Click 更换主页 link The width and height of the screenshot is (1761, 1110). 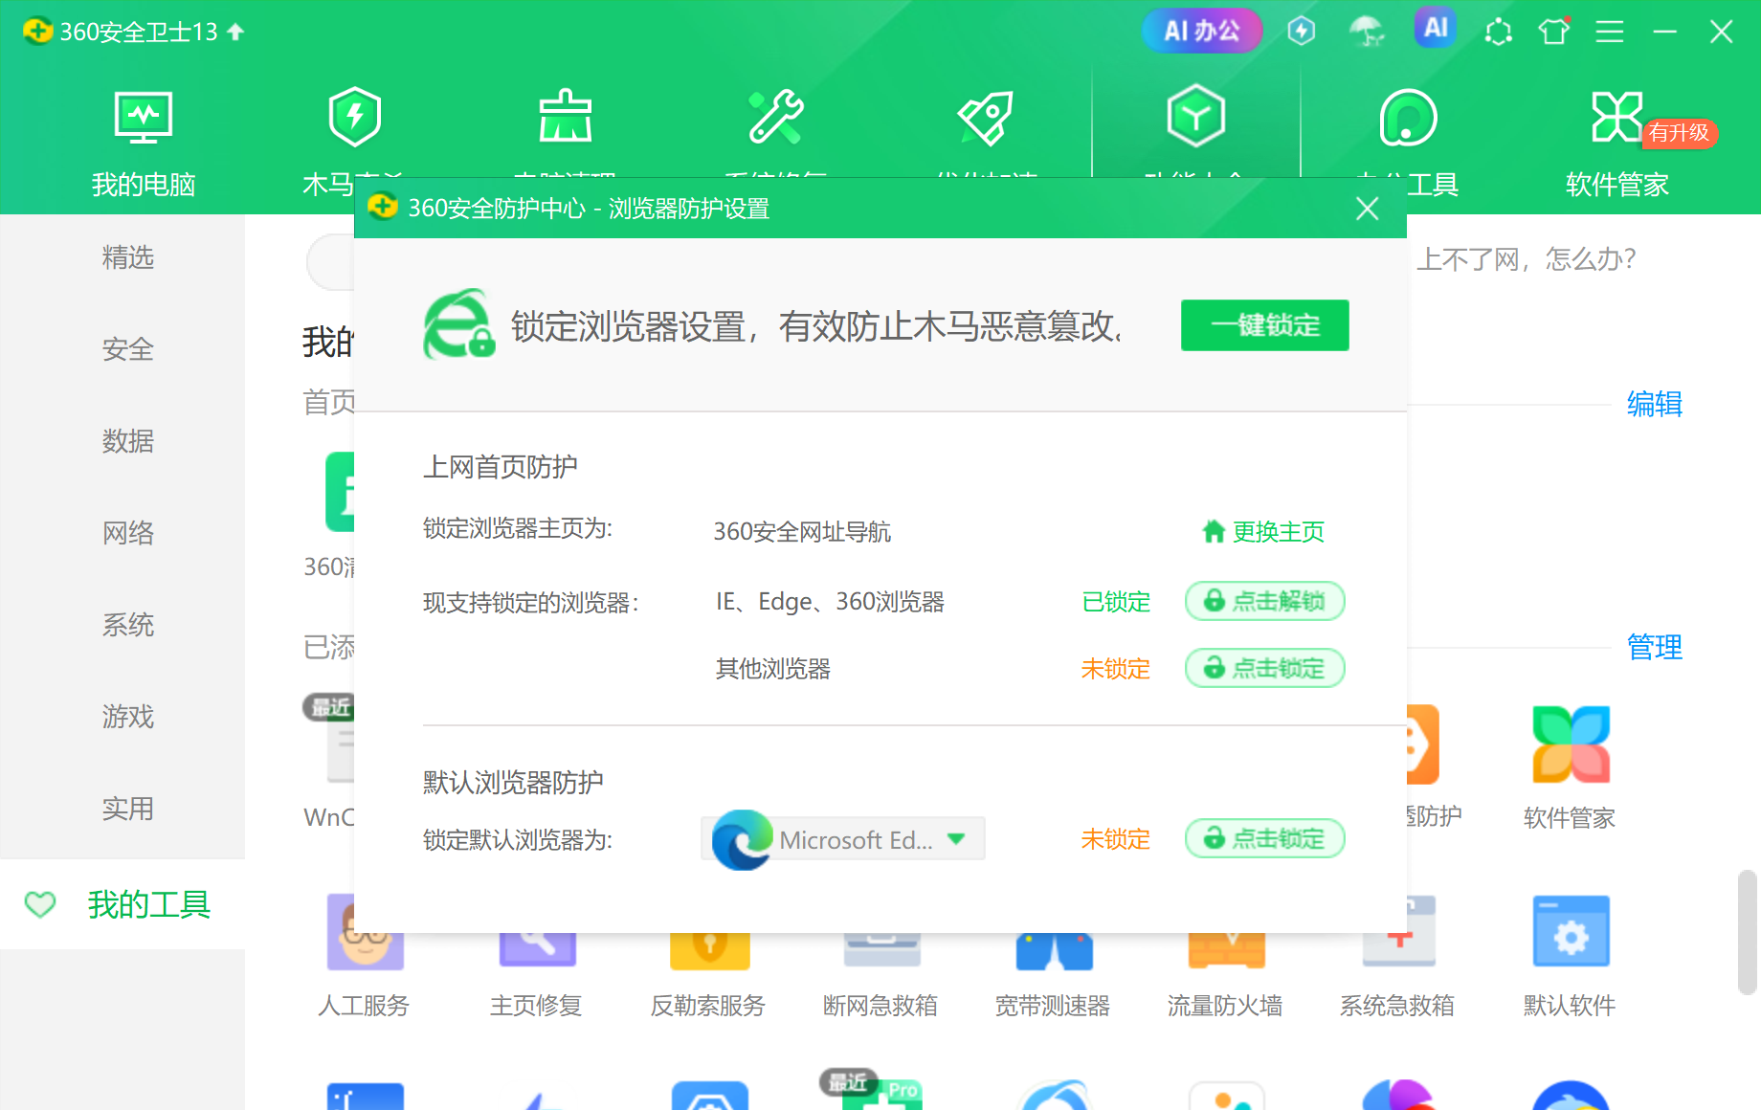1263,531
